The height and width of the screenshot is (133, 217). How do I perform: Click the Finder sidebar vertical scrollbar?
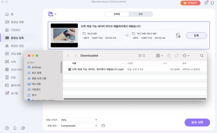tap(61, 67)
